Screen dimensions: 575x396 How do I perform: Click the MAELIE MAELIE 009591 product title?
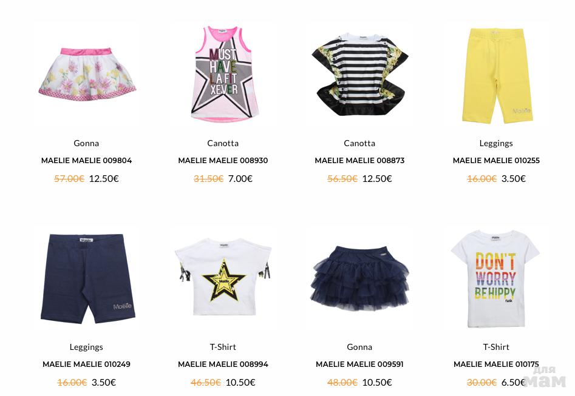(359, 364)
